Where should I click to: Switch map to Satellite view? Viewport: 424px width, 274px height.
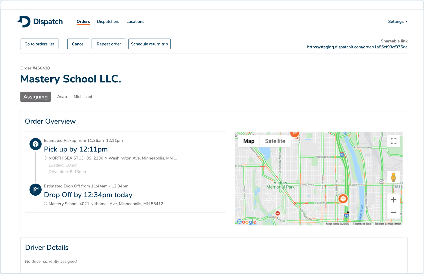click(275, 141)
